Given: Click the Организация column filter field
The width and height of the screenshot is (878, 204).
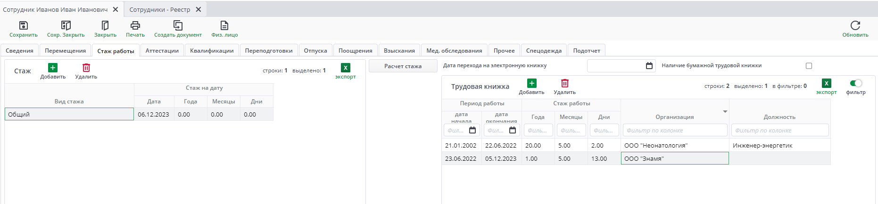Looking at the screenshot, I should pyautogui.click(x=675, y=130).
